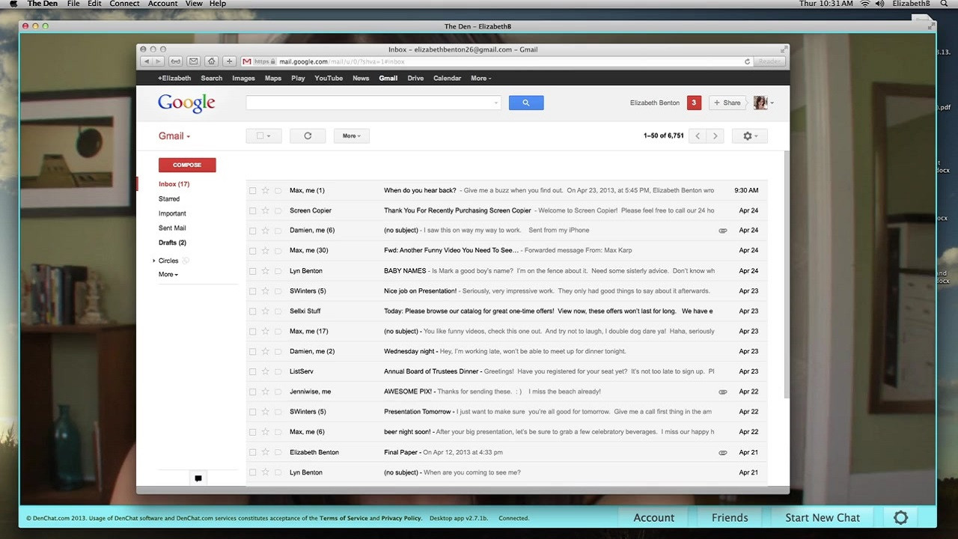Viewport: 958px width, 539px height.
Task: Check the box beside Jenniwise AWESOME PIX email
Action: (x=253, y=392)
